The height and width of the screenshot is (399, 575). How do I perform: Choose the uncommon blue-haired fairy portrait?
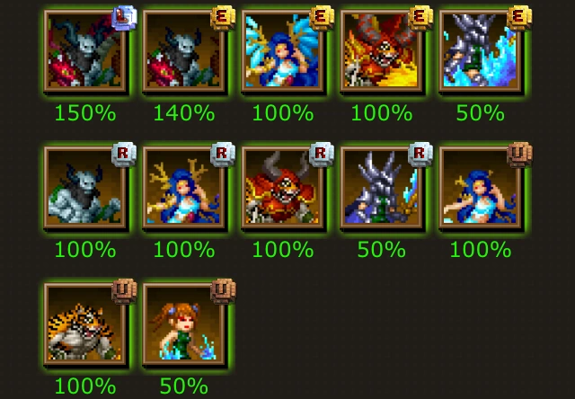tap(480, 188)
